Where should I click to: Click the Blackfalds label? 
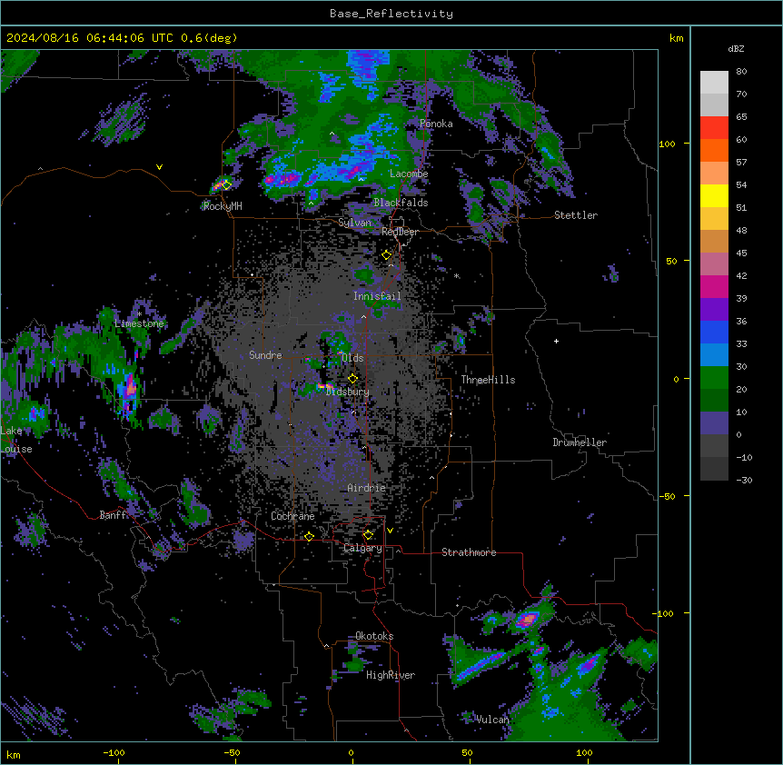pyautogui.click(x=401, y=203)
